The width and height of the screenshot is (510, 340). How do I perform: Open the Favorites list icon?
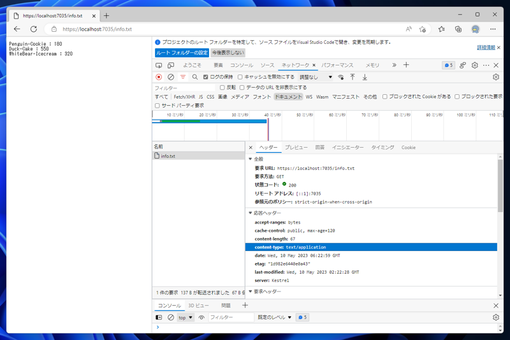[441, 29]
